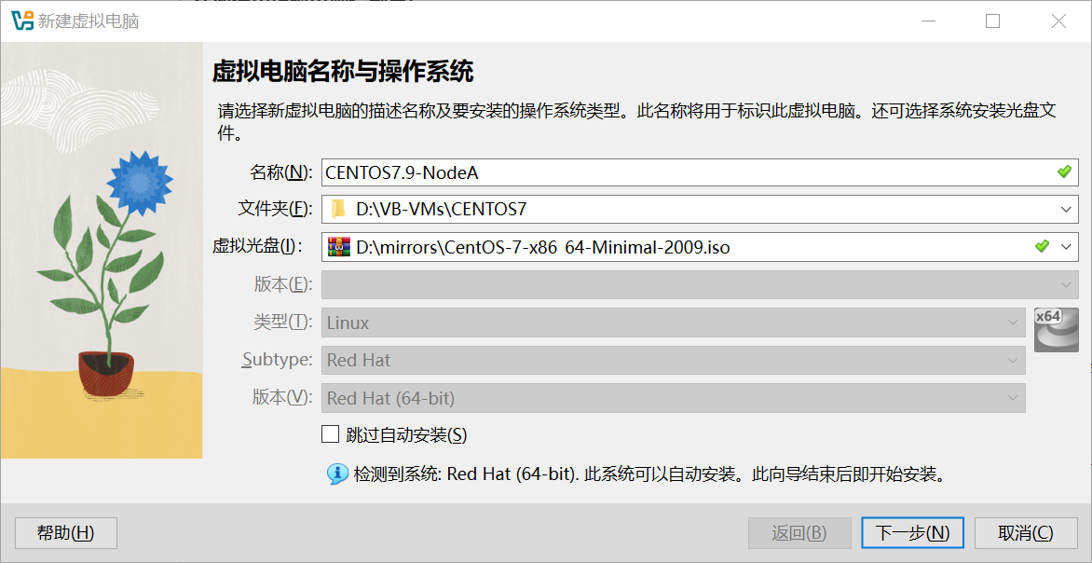The image size is (1092, 563).
Task: Open the Linux type dropdown
Action: [674, 323]
